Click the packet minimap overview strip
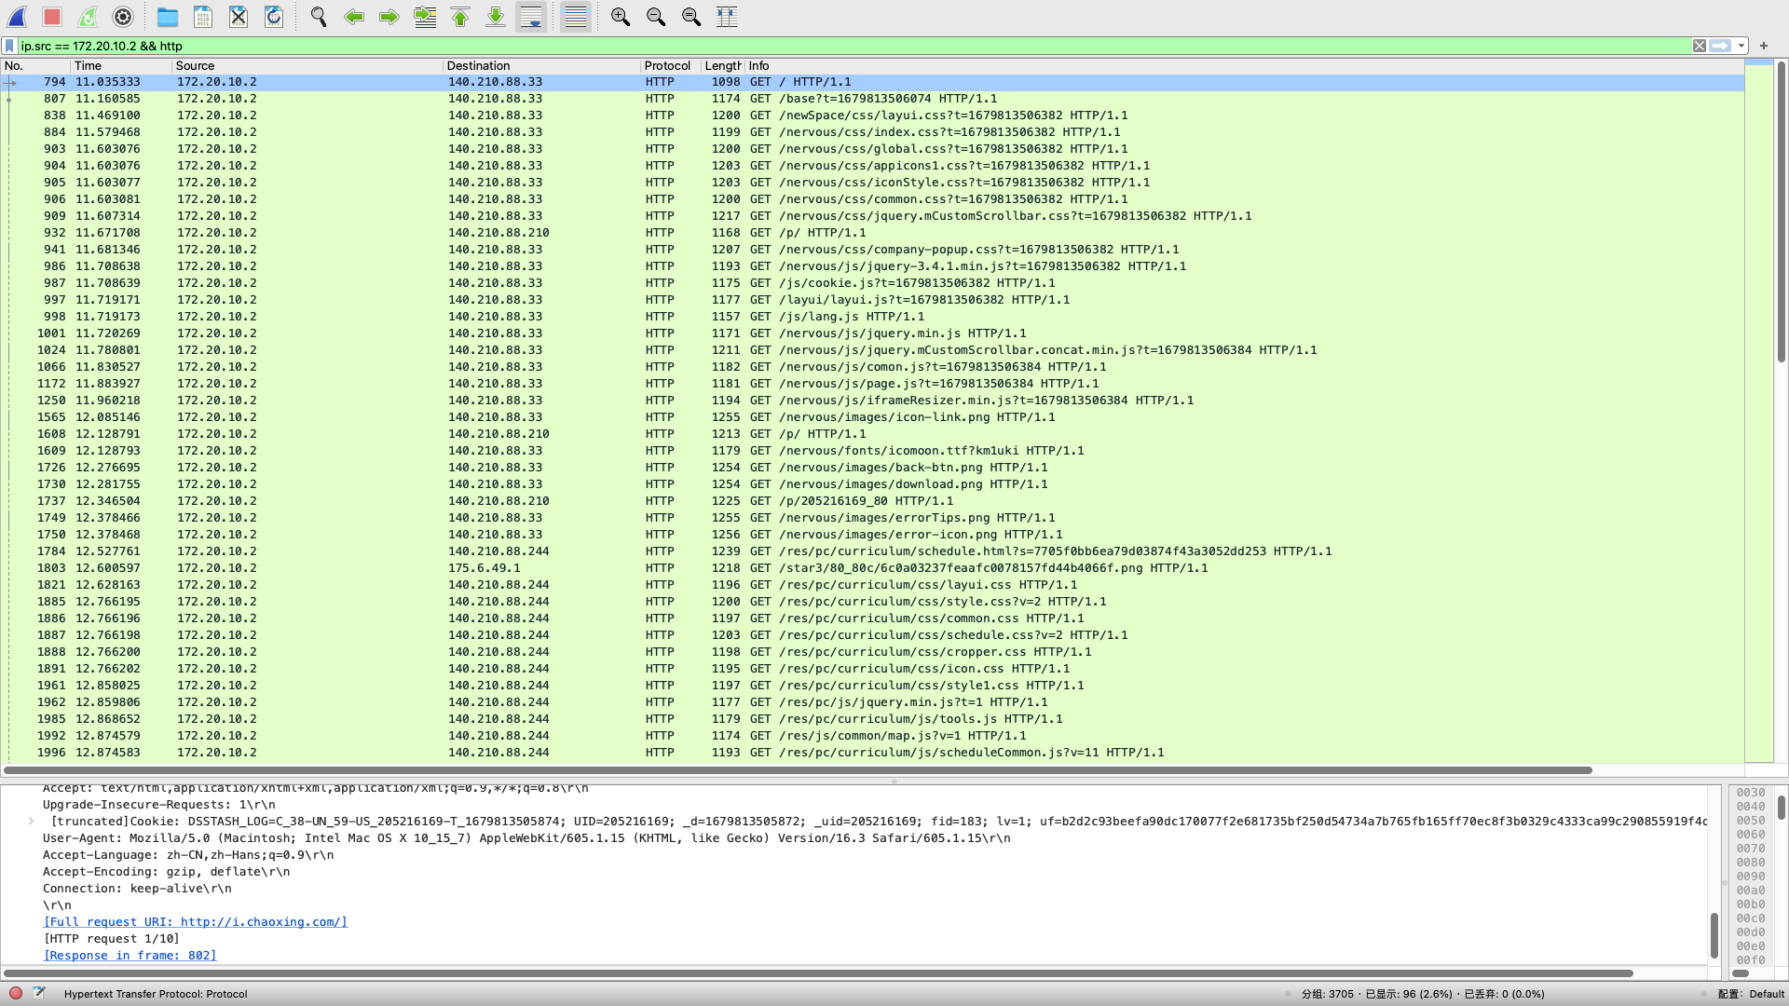This screenshot has height=1006, width=1789. click(x=1759, y=410)
